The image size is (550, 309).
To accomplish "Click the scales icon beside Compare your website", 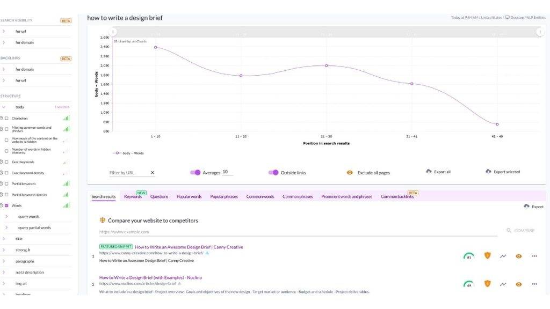I will click(103, 220).
